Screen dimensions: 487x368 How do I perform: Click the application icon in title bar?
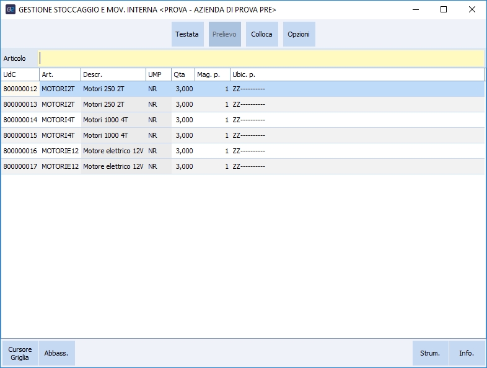(10, 10)
